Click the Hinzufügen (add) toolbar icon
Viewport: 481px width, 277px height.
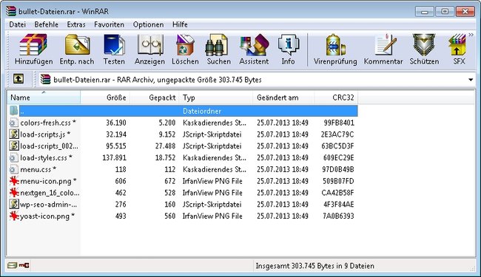pyautogui.click(x=33, y=44)
